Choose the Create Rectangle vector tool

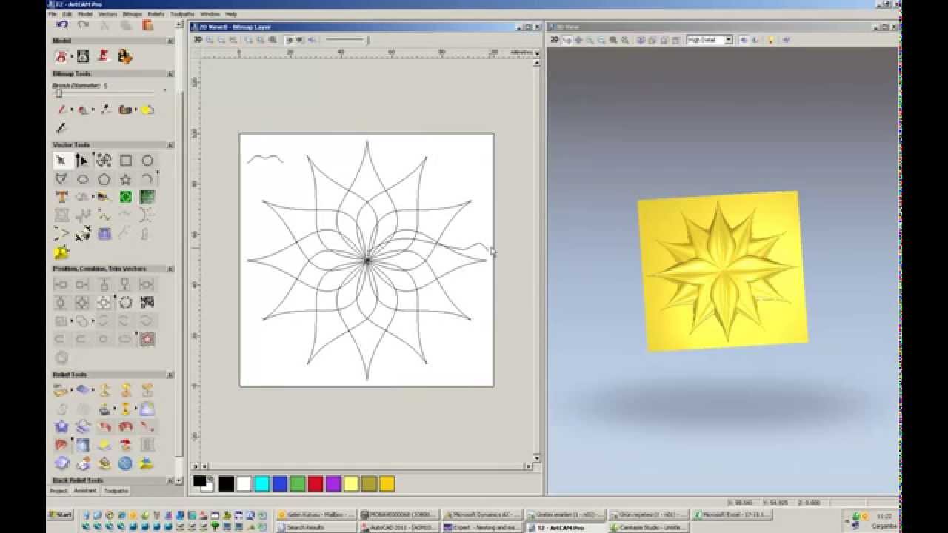pyautogui.click(x=126, y=161)
